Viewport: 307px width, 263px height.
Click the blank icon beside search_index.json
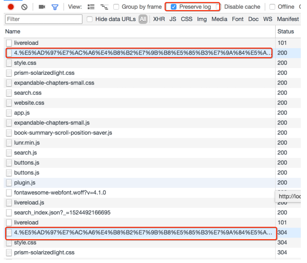(9, 213)
